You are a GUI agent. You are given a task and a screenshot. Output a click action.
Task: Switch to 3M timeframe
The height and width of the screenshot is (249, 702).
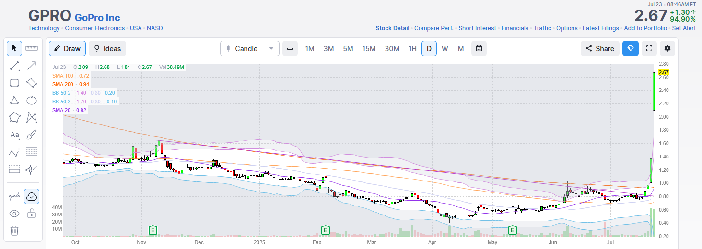pos(328,48)
